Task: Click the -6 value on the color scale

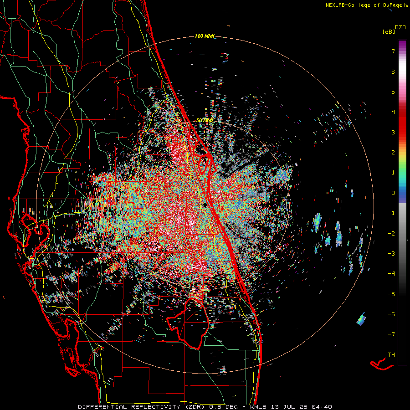Action: pos(391,314)
